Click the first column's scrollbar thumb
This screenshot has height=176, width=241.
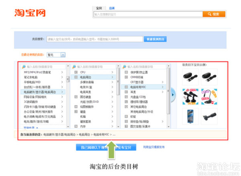click(68, 79)
